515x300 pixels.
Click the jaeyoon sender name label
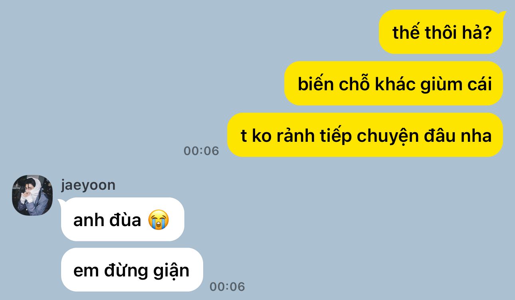click(88, 185)
